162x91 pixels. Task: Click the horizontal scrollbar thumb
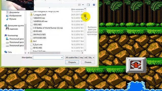tap(45, 53)
